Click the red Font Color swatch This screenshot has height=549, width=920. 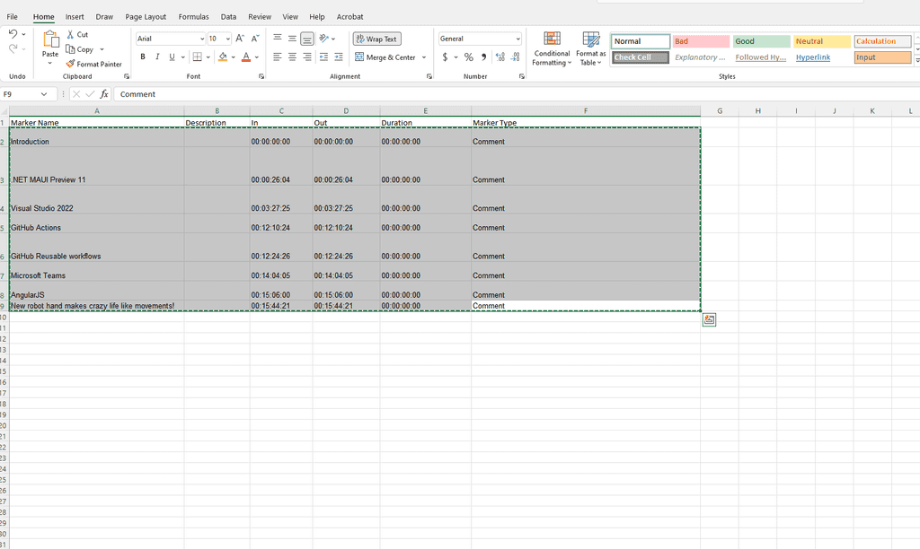click(246, 61)
